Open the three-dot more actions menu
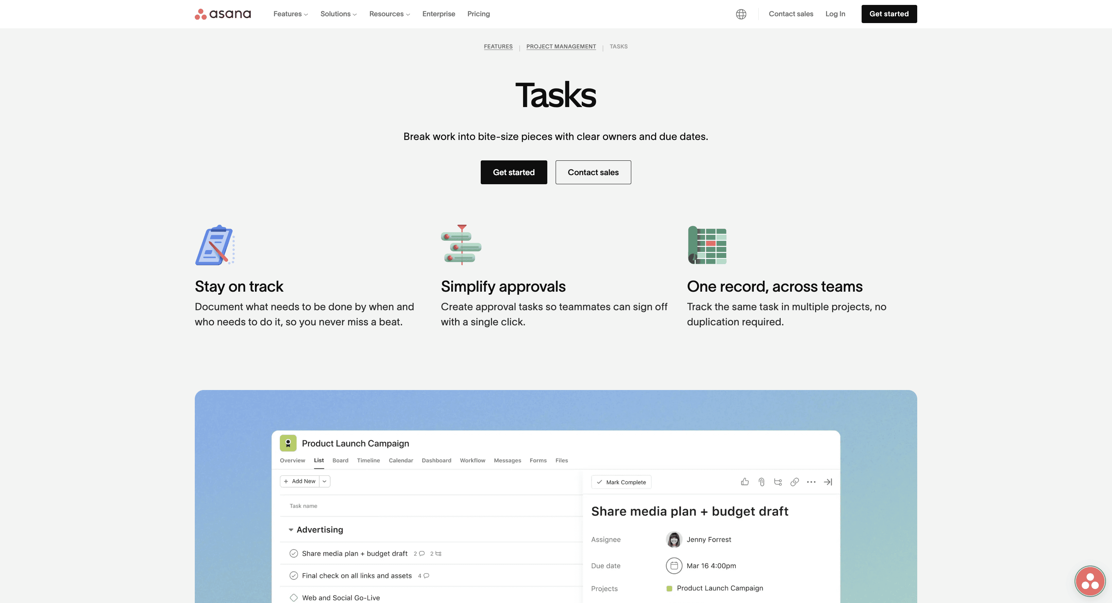1112x603 pixels. coord(811,482)
